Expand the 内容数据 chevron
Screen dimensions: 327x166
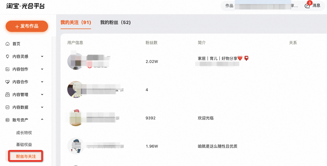[42, 107]
